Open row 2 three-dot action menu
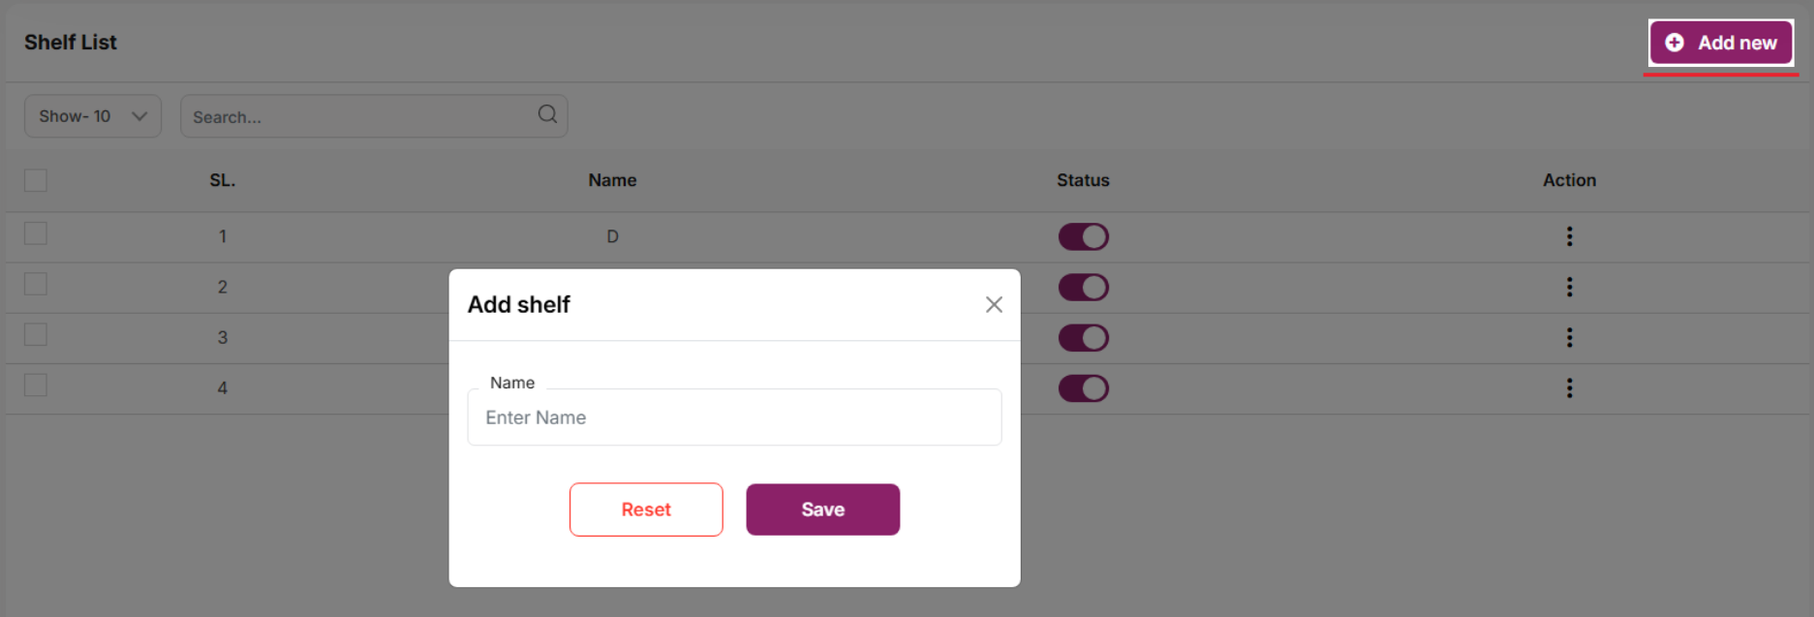The height and width of the screenshot is (617, 1814). tap(1569, 287)
